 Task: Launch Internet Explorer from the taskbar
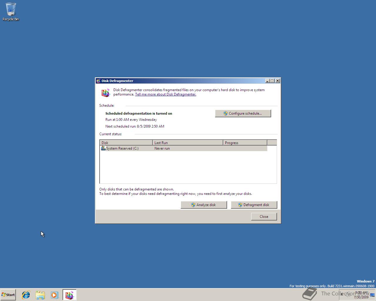(x=26, y=295)
